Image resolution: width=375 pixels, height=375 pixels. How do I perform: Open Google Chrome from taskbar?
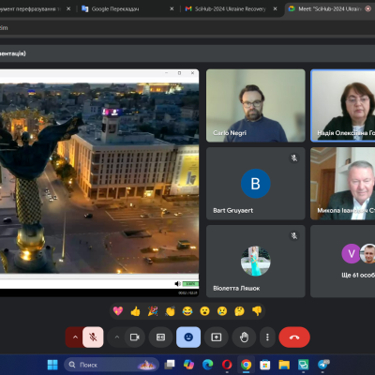tap(246, 365)
